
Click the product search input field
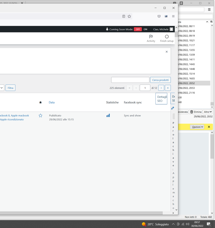tap(130, 80)
